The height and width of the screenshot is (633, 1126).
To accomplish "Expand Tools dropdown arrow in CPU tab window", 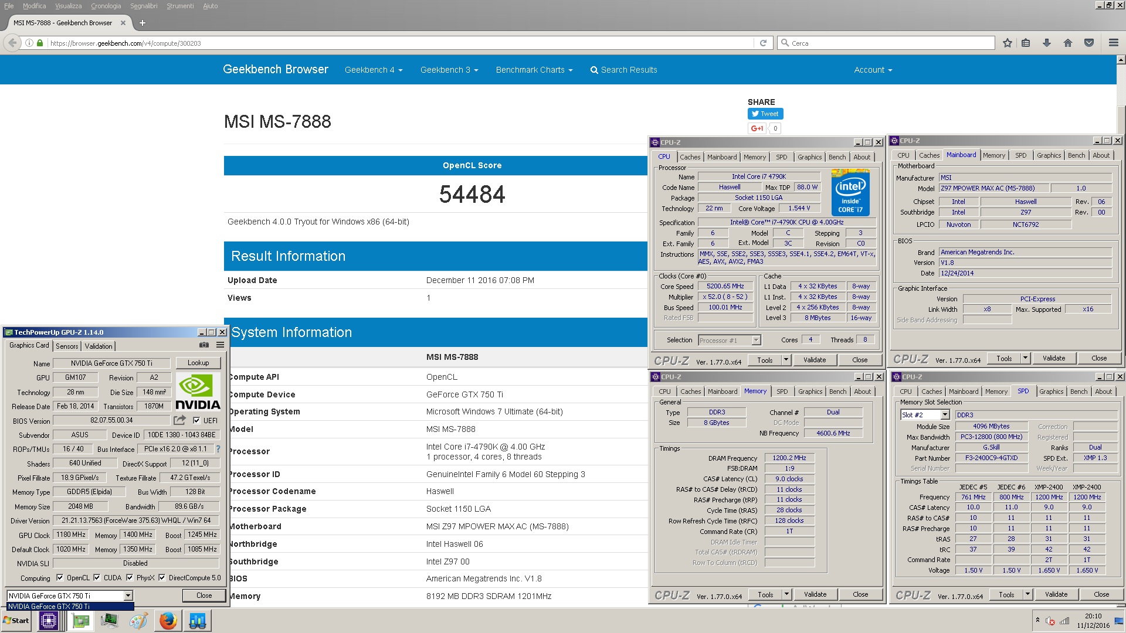I will pos(786,360).
